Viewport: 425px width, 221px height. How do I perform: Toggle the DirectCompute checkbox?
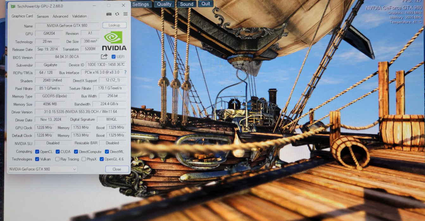click(x=76, y=152)
